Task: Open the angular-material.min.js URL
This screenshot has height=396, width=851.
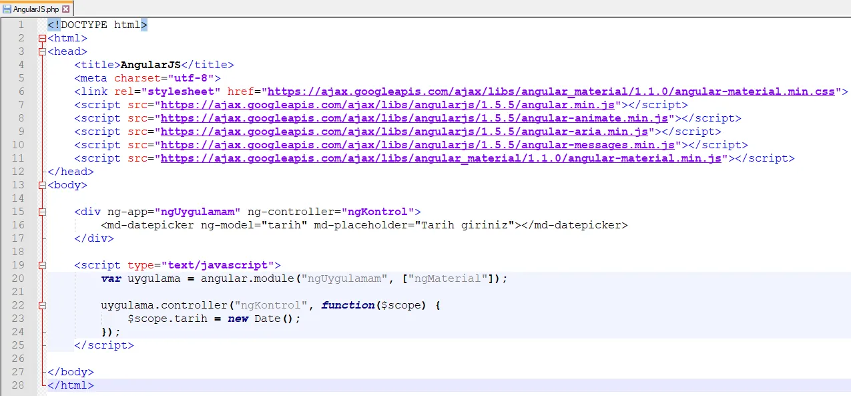Action: pyautogui.click(x=441, y=158)
